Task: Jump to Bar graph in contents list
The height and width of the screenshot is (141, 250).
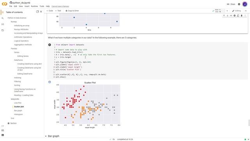Action: [18, 110]
